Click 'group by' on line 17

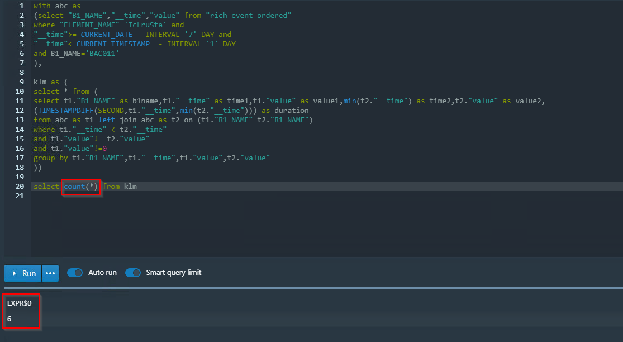(x=50, y=158)
